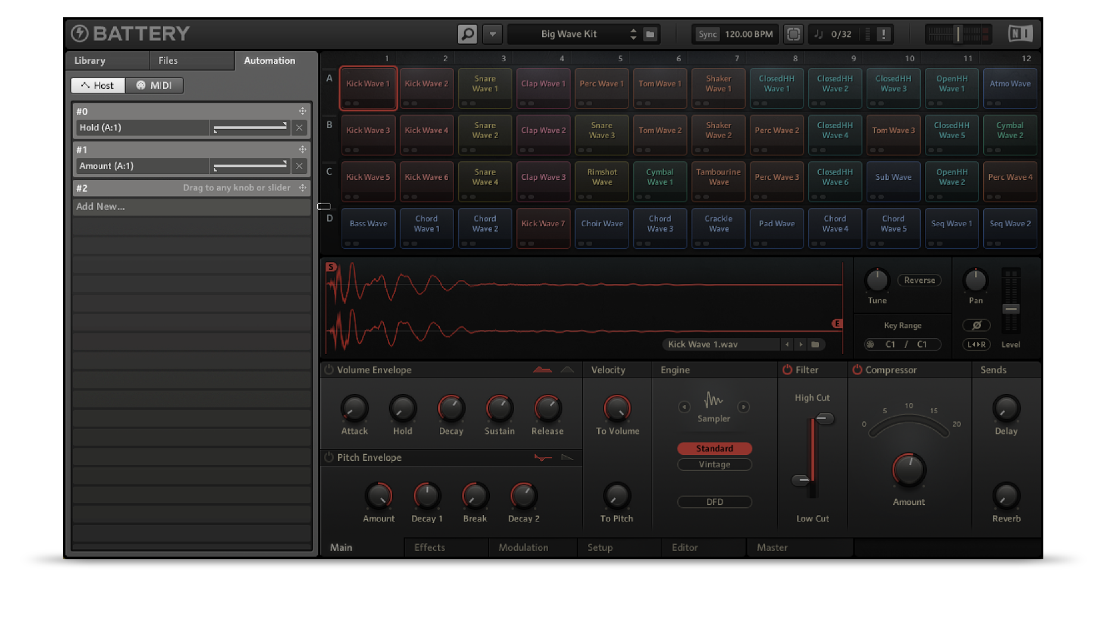This screenshot has width=1107, height=631.
Task: Click the magnifying glass search icon
Action: point(468,34)
